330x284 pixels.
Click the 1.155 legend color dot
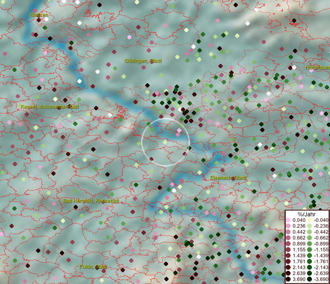click(288, 249)
